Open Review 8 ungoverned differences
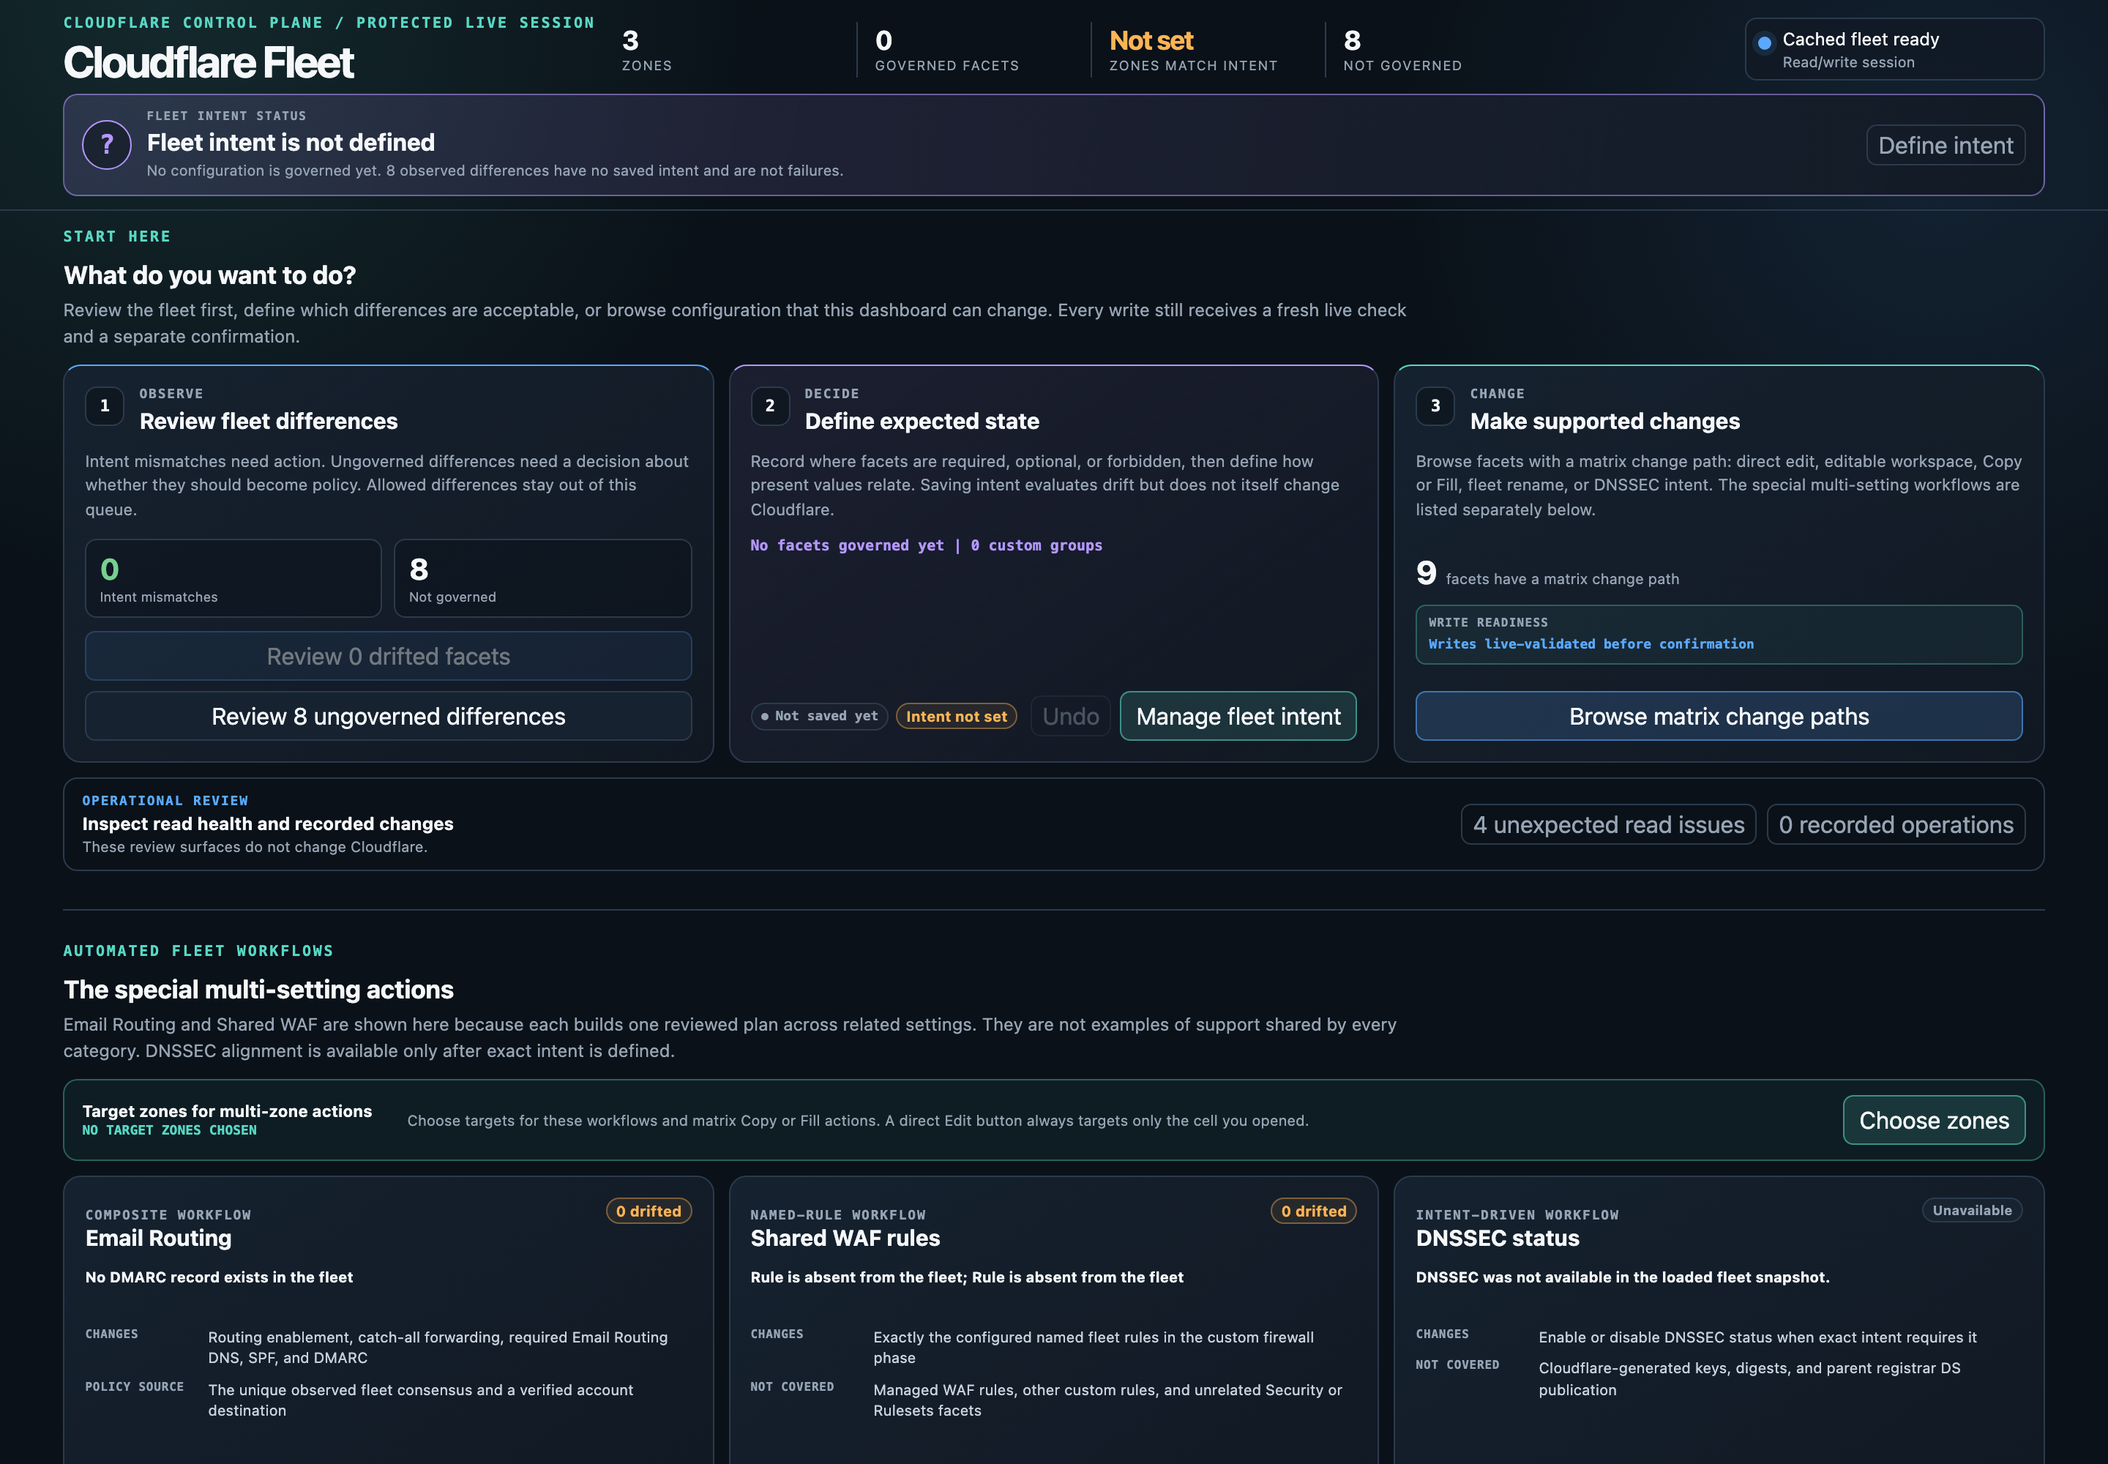The height and width of the screenshot is (1464, 2108). tap(388, 717)
